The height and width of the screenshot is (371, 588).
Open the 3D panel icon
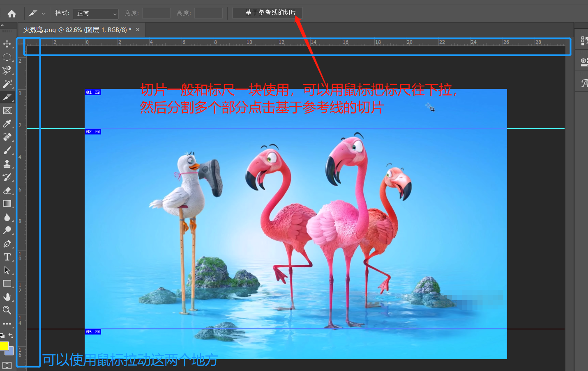pyautogui.click(x=583, y=61)
